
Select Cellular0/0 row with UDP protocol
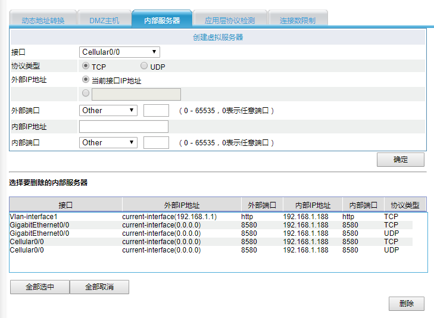[x=211, y=250]
